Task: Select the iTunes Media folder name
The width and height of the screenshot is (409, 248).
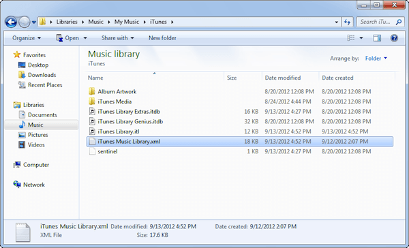Action: click(115, 102)
